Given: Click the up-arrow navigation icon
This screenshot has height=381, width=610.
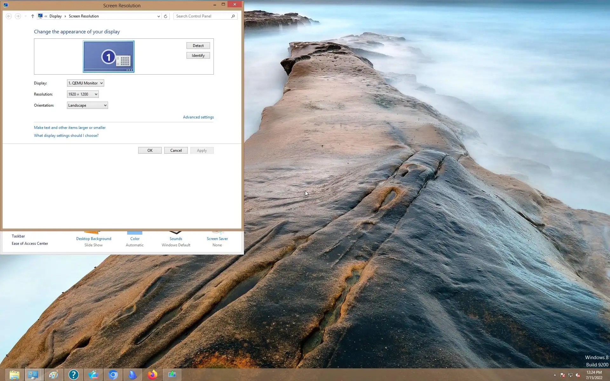Looking at the screenshot, I should click(x=32, y=16).
